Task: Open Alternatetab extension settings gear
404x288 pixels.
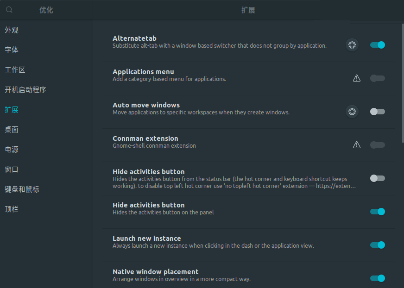Action: click(x=352, y=45)
